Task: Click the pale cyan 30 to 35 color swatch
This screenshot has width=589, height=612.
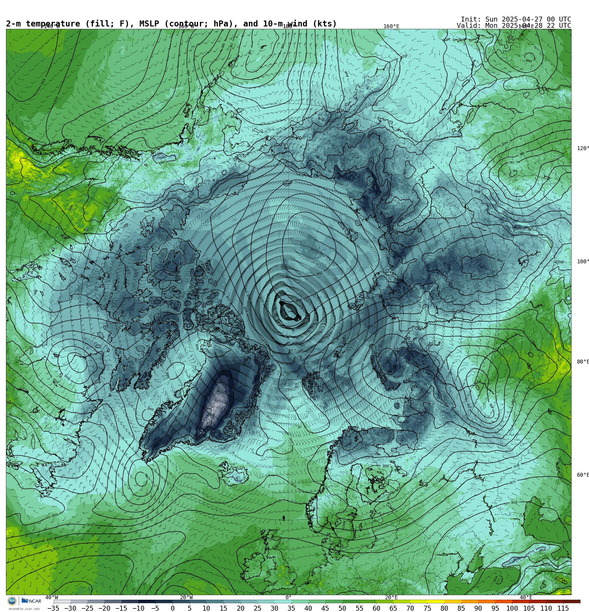Action: pos(283,601)
